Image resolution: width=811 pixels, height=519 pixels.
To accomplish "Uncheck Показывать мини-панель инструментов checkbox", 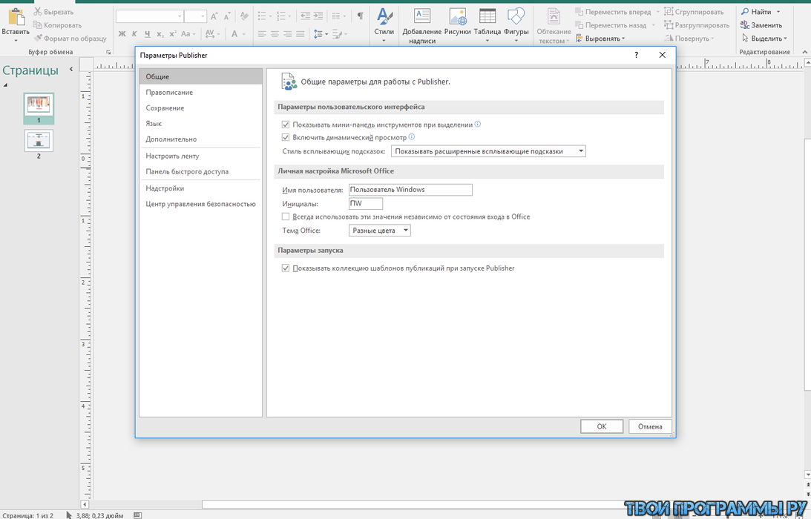I will [286, 125].
